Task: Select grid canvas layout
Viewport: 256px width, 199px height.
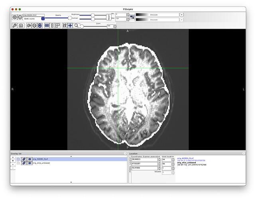Action: coord(58,25)
